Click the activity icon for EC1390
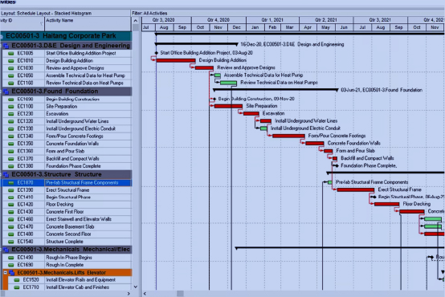The height and width of the screenshot is (297, 445). tap(10, 190)
